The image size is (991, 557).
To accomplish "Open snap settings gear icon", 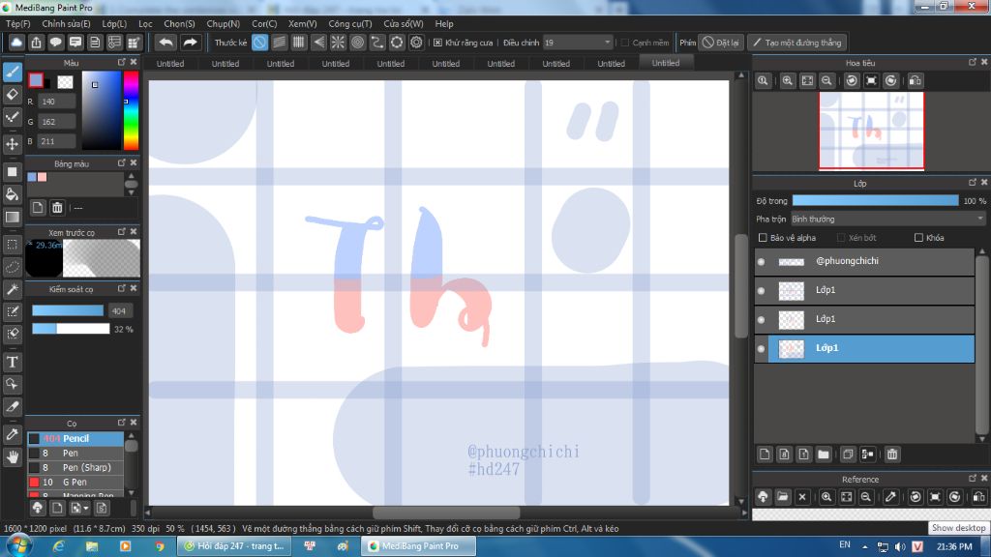I will [x=416, y=43].
